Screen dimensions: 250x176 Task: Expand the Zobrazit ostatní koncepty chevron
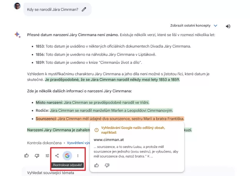(x=215, y=26)
